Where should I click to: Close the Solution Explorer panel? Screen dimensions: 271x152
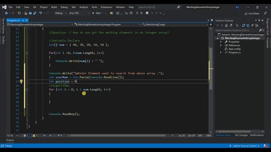pos(263,20)
